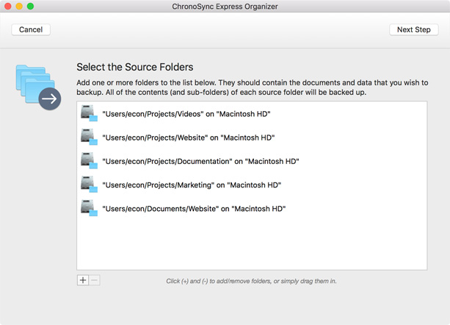
Task: Click the drive icon beside Projects/Website entry
Action: [89, 137]
